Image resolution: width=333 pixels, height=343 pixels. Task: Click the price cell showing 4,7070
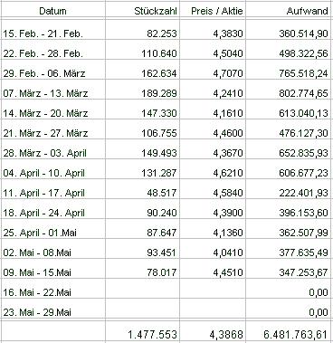(x=213, y=70)
